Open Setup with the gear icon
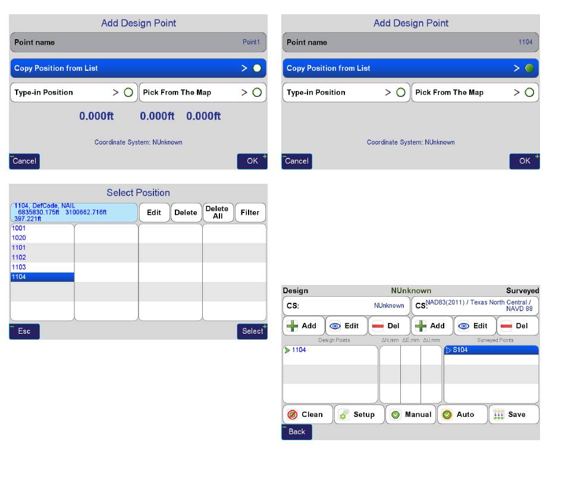Viewport: 565px width, 502px height. click(358, 415)
